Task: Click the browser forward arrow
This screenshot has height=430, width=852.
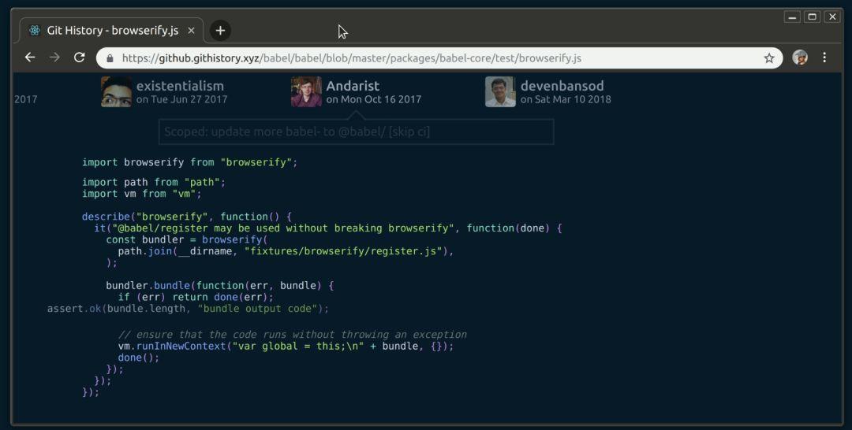Action: (54, 57)
